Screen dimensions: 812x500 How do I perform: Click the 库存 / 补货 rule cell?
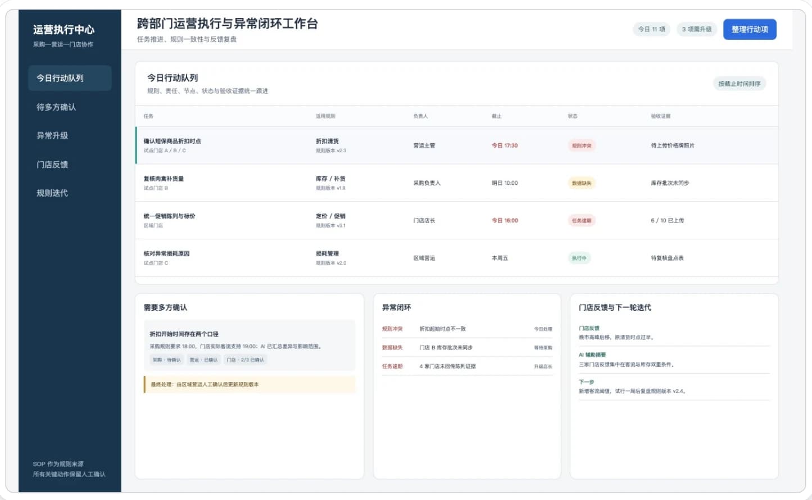pyautogui.click(x=330, y=179)
